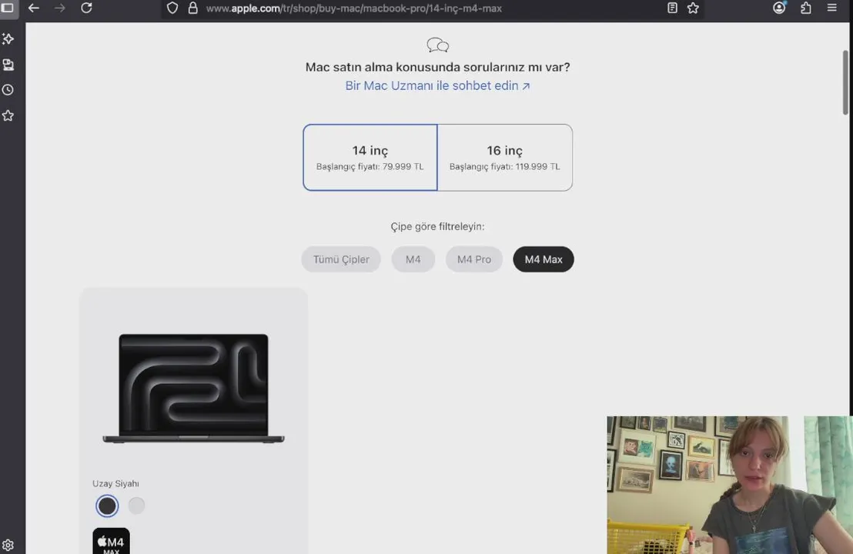This screenshot has width=853, height=554.
Task: Select the 16 inç size option
Action: (505, 157)
